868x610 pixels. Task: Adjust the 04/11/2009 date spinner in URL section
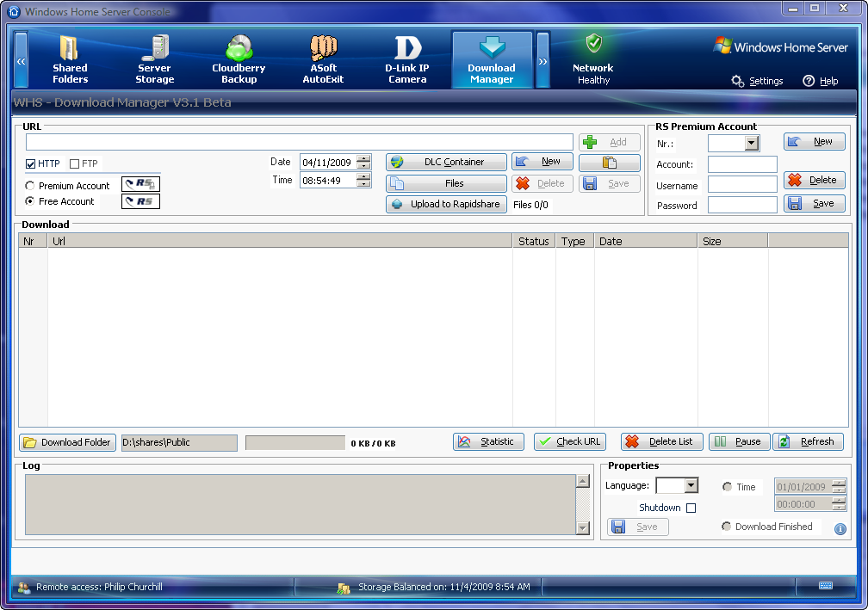363,163
